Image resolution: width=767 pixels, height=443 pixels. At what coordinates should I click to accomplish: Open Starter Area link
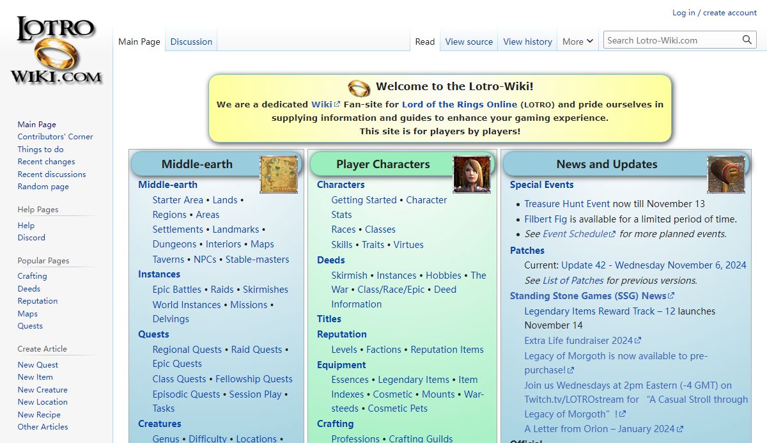[x=178, y=200]
